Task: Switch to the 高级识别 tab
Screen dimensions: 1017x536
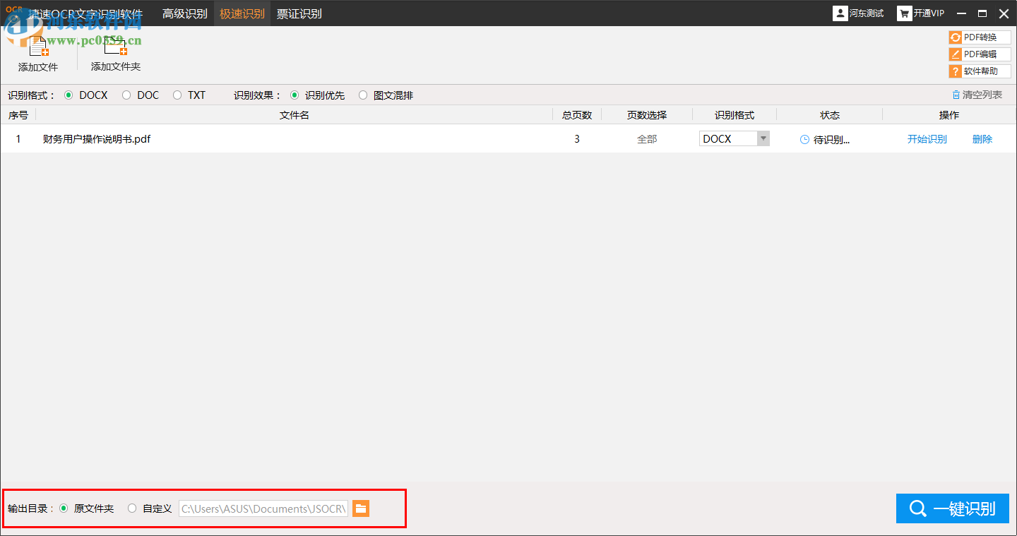Action: pyautogui.click(x=185, y=13)
